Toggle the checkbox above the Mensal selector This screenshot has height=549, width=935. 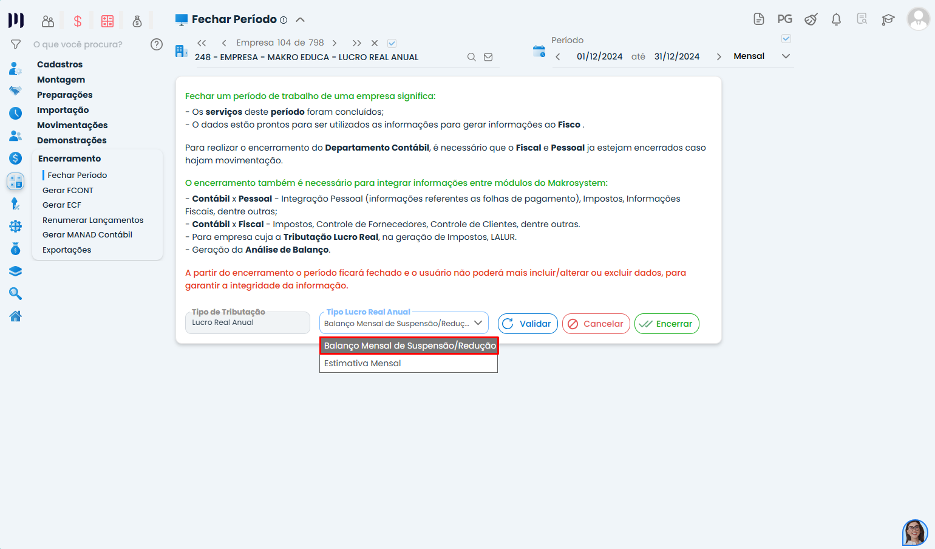[x=786, y=38]
